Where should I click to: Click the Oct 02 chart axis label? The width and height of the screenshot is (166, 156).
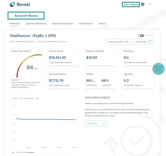click(59, 147)
